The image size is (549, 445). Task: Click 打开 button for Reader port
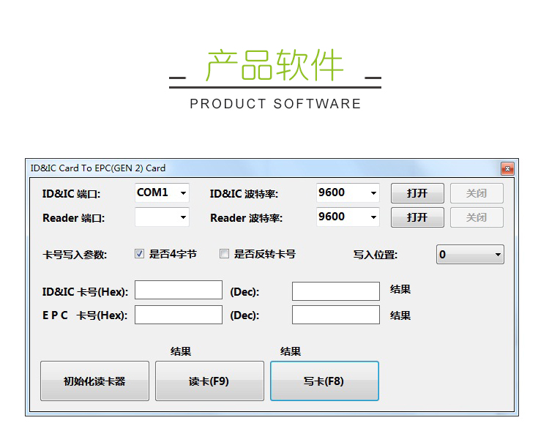tap(417, 217)
